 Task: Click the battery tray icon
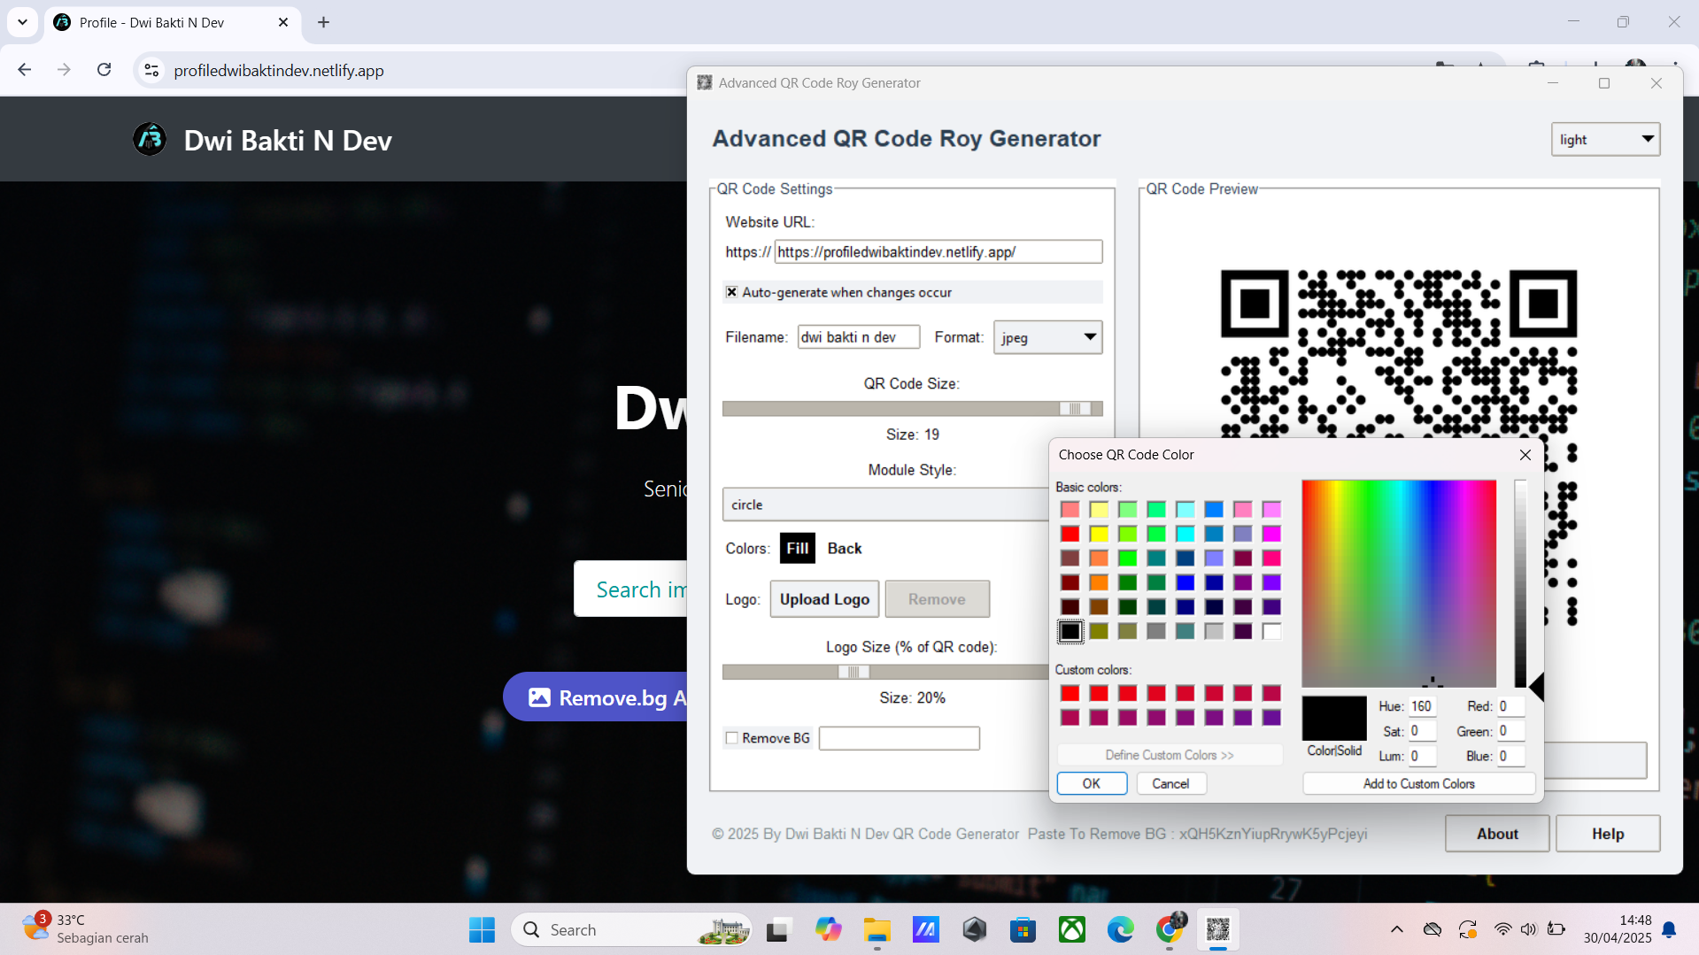(1556, 929)
